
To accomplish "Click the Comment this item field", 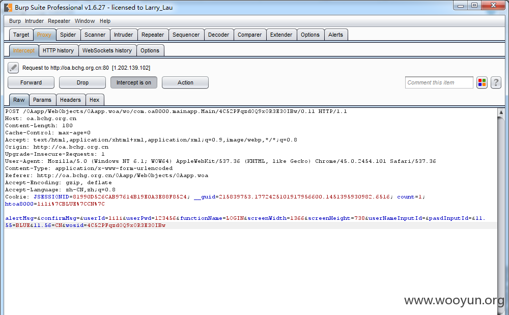I will 439,82.
